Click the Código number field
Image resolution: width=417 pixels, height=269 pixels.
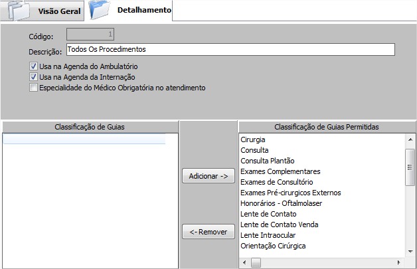(91, 34)
